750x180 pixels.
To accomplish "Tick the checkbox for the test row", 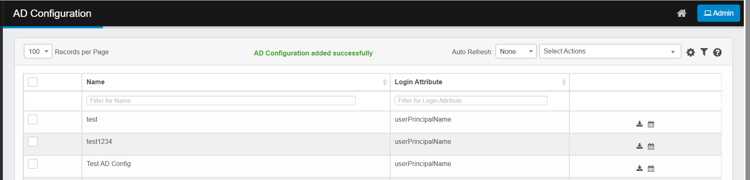I will [x=33, y=119].
